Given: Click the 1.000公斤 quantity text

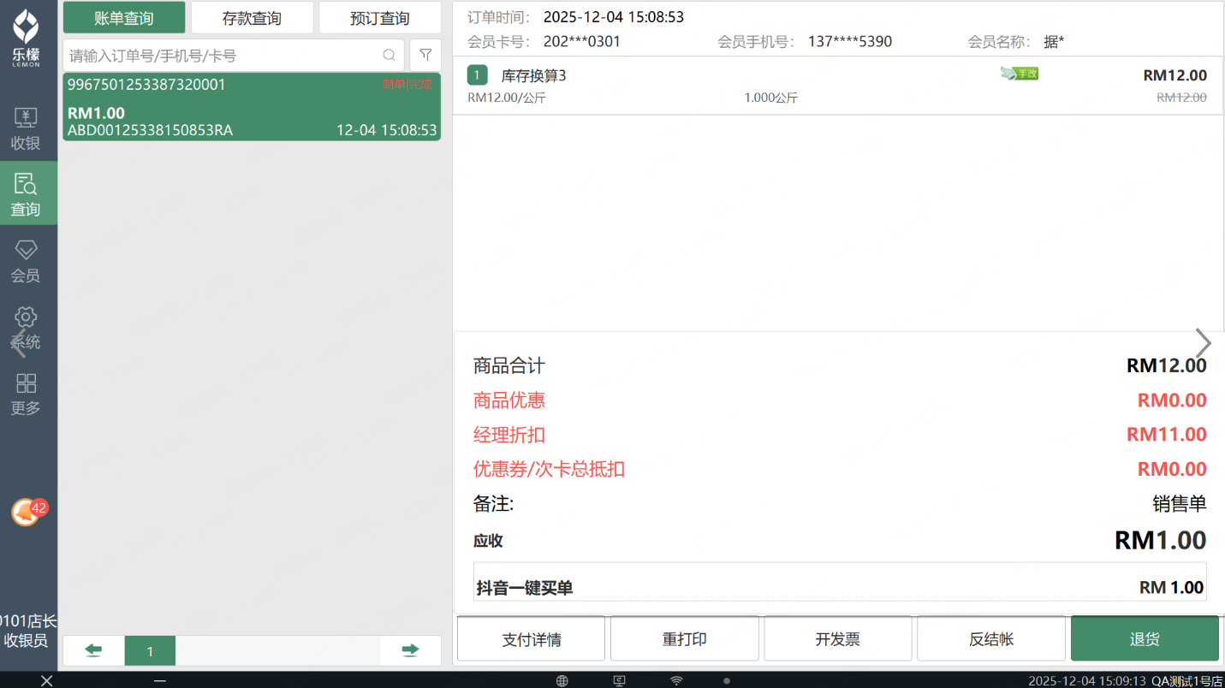Looking at the screenshot, I should 771,98.
